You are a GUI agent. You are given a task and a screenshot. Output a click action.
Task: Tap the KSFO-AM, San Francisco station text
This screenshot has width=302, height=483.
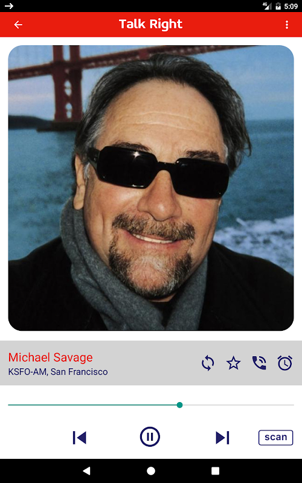tap(58, 372)
